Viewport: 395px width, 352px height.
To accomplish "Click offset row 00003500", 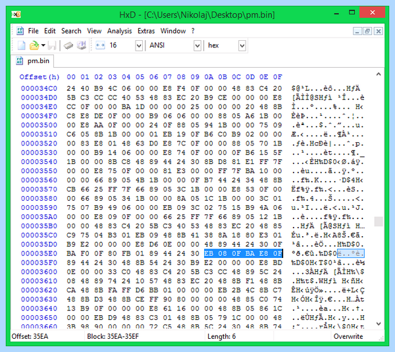I will [x=39, y=125].
